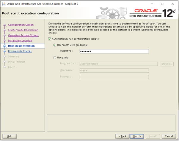Click the Configuration Option step bullet icon
This screenshot has height=141, width=179.
click(4, 25)
